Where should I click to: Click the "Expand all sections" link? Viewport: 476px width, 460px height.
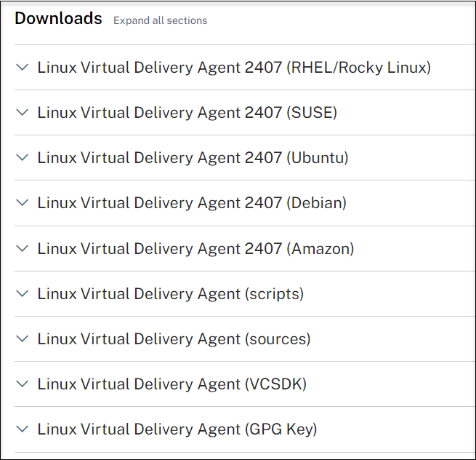click(160, 21)
